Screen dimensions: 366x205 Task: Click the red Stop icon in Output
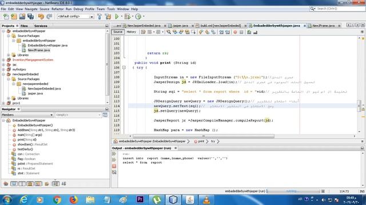coord(114,166)
